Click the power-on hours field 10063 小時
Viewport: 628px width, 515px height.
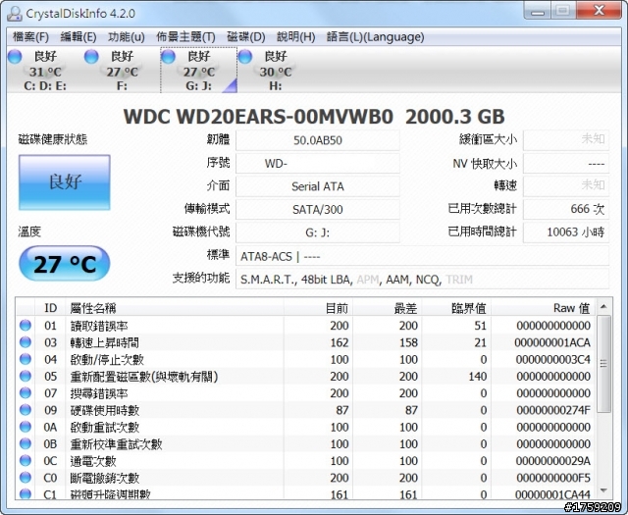pyautogui.click(x=566, y=232)
